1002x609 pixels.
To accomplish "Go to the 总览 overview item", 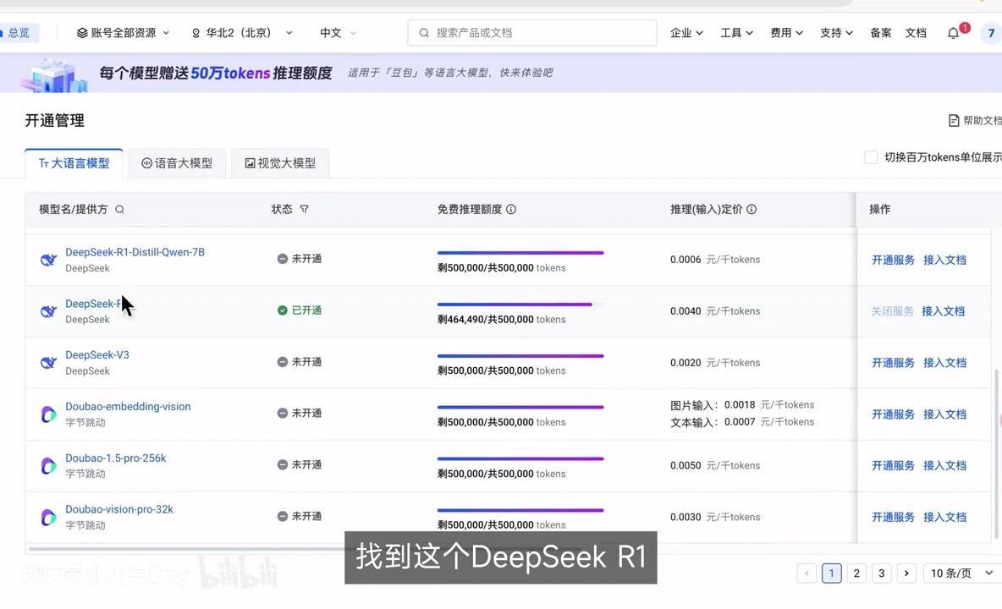I will (x=19, y=32).
